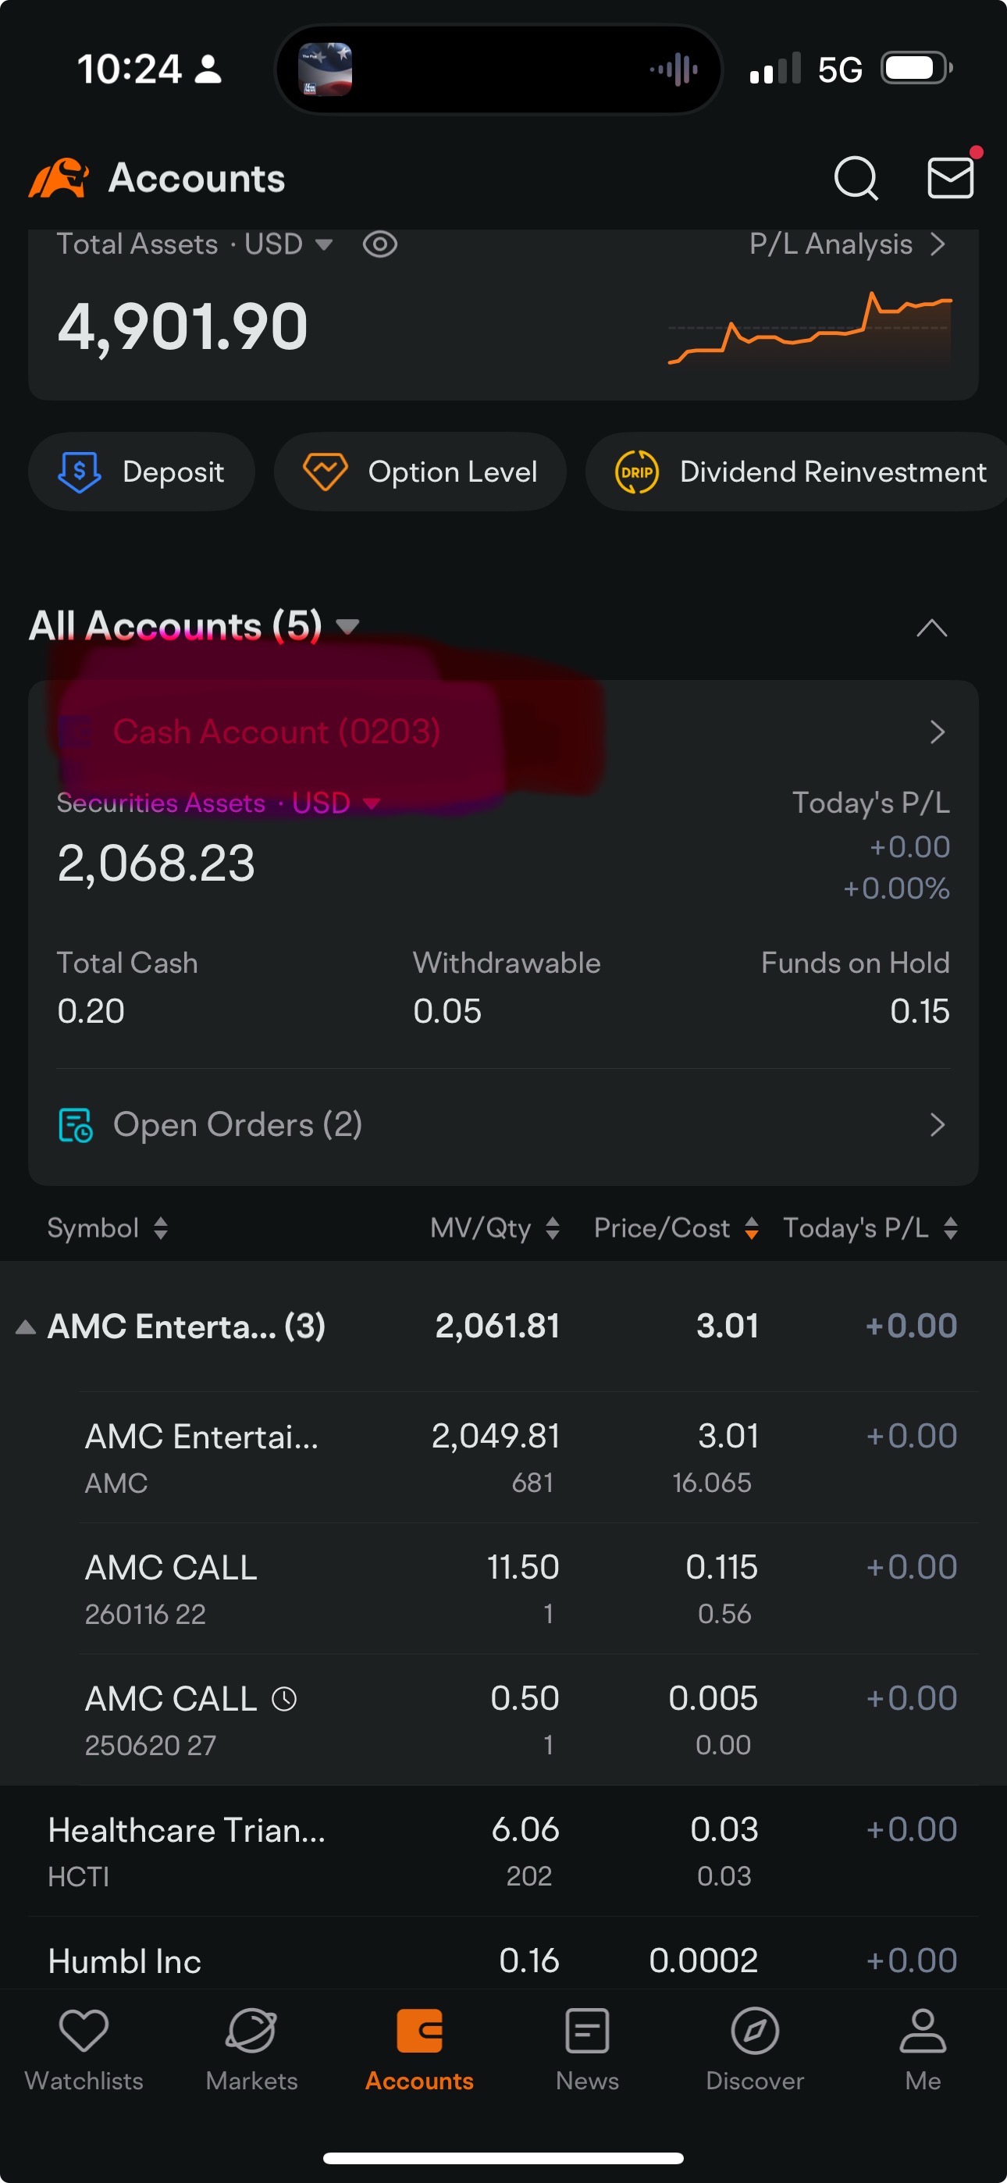Sort holdings by Symbol column

pyautogui.click(x=108, y=1228)
